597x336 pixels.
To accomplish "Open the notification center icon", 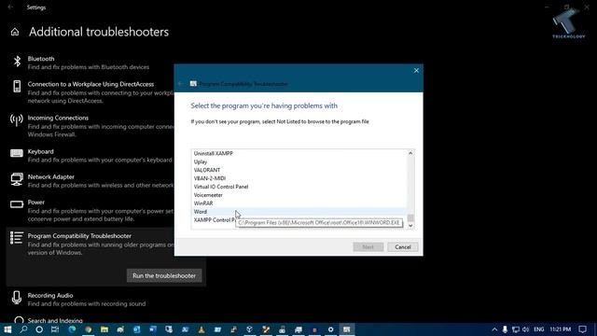I will [x=582, y=329].
